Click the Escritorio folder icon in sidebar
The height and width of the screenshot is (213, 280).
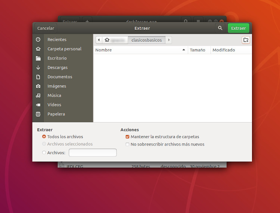(38, 58)
